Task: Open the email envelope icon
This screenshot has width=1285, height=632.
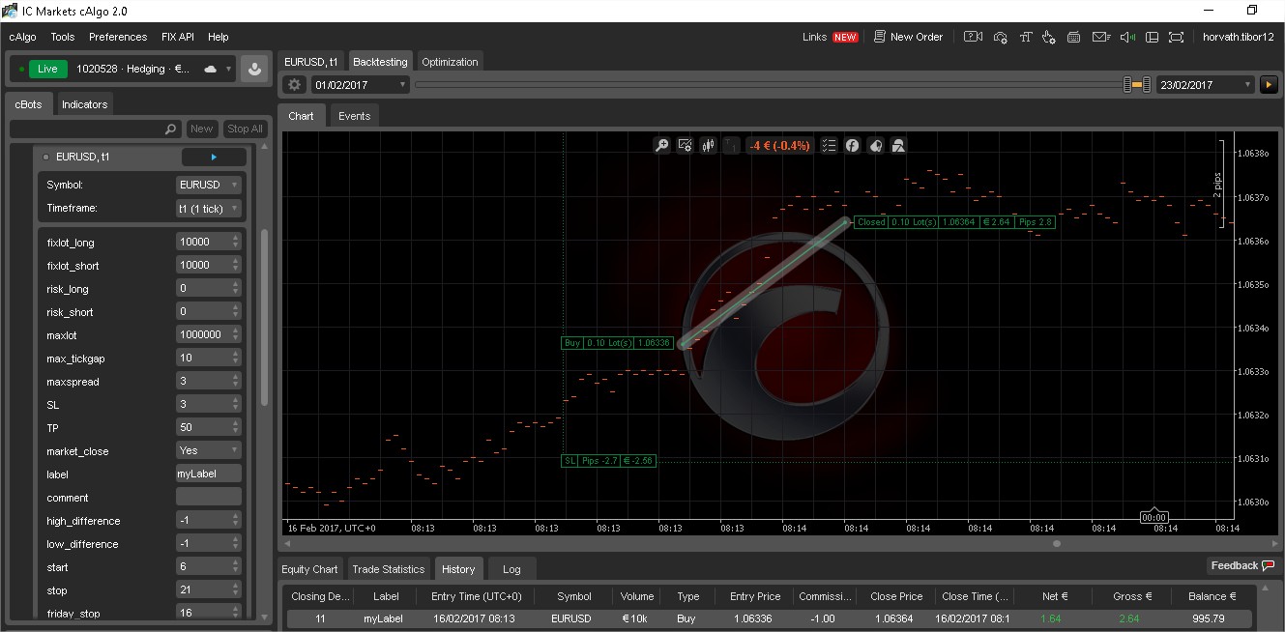Action: click(1100, 37)
